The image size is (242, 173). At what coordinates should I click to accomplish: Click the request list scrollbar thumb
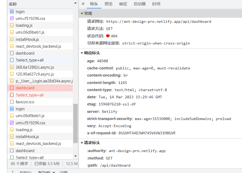click(x=75, y=123)
